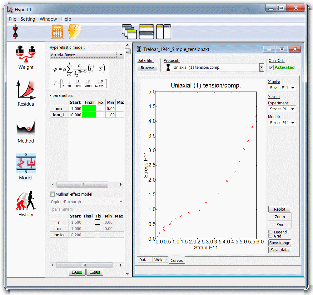Click the lam_L Min value 1.00 cell
Screen dimensions: 313x295
(x=111, y=115)
